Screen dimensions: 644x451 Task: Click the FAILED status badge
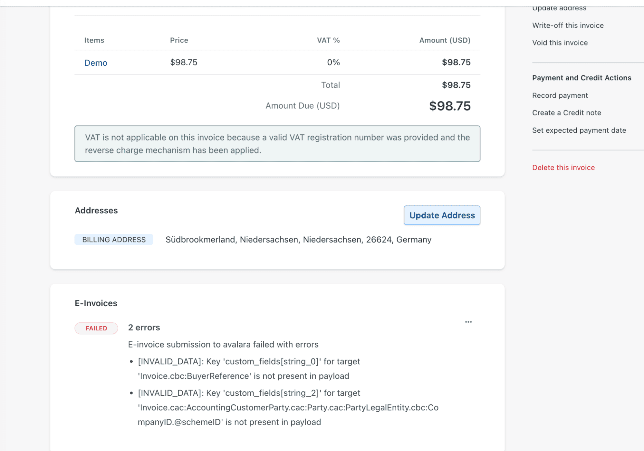click(x=96, y=328)
